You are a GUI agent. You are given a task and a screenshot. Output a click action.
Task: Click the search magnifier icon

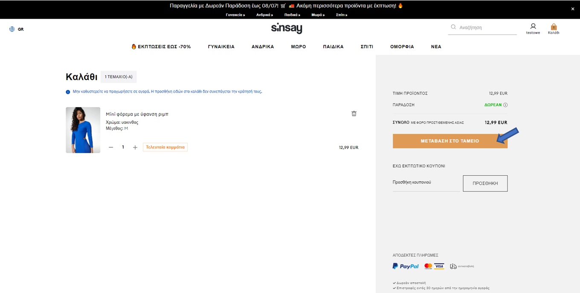coord(453,27)
